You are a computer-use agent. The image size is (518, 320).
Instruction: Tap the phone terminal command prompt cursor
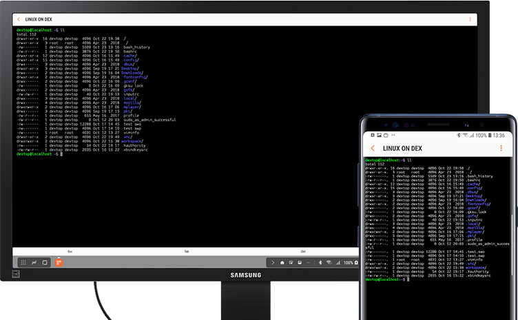(408, 279)
